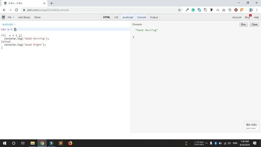Screen dimensions: 261x147
Task: Open the Blog link
Action: pos(247,17)
